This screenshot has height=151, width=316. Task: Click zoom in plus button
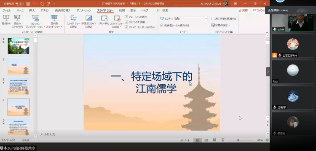click(x=254, y=140)
